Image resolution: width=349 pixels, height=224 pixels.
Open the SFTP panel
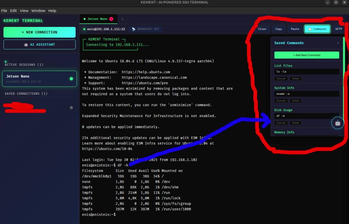point(339,29)
